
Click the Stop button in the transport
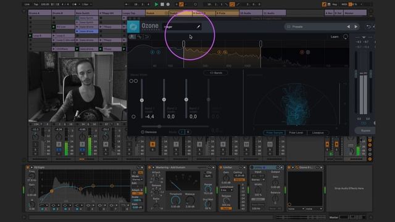(162, 4)
